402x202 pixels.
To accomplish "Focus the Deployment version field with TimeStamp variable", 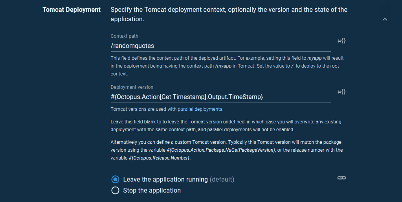I will 220,97.
